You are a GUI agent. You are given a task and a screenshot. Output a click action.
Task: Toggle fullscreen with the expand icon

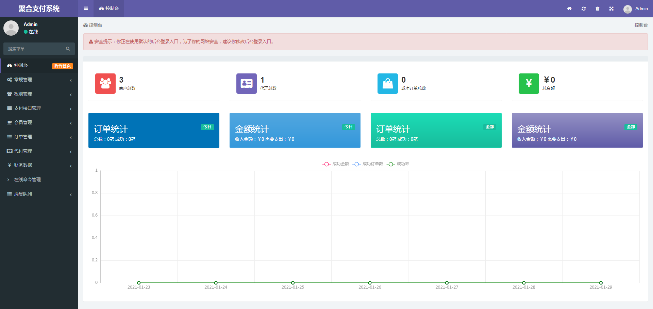(x=611, y=8)
